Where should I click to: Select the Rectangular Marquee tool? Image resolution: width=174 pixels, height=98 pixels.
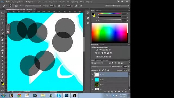click(x=2, y=16)
